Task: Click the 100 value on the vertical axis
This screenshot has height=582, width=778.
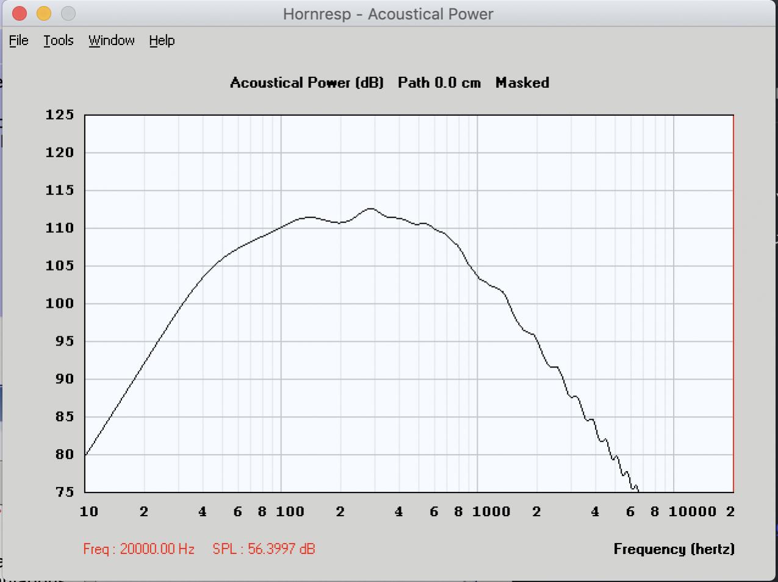Action: tap(60, 303)
